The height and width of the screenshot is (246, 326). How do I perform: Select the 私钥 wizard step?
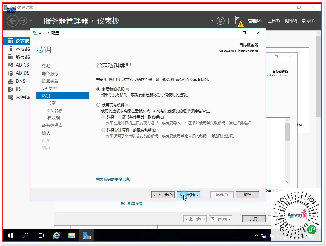63,96
